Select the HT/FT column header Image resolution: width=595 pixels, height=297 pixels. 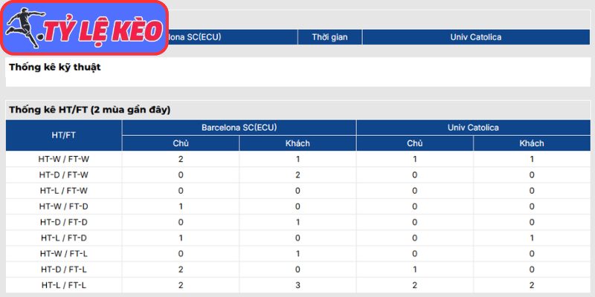[x=63, y=135]
